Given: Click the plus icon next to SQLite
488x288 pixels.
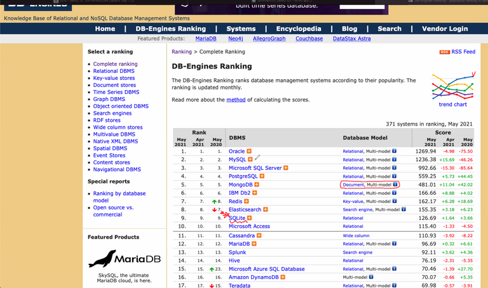Looking at the screenshot, I should pos(250,218).
